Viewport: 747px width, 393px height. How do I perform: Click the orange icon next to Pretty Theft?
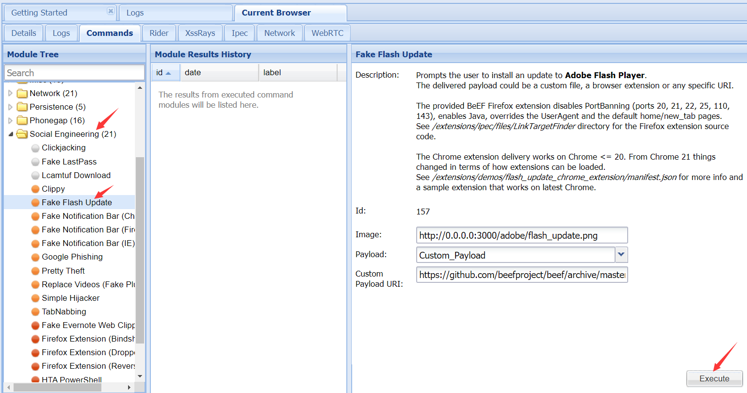[x=35, y=271]
